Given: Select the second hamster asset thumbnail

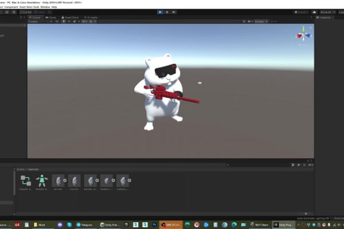Looking at the screenshot, I should click(x=74, y=180).
